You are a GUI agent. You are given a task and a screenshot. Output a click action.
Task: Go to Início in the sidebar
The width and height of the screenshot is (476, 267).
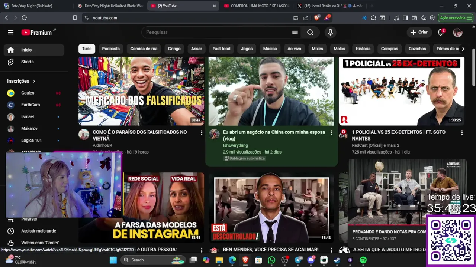pyautogui.click(x=34, y=50)
